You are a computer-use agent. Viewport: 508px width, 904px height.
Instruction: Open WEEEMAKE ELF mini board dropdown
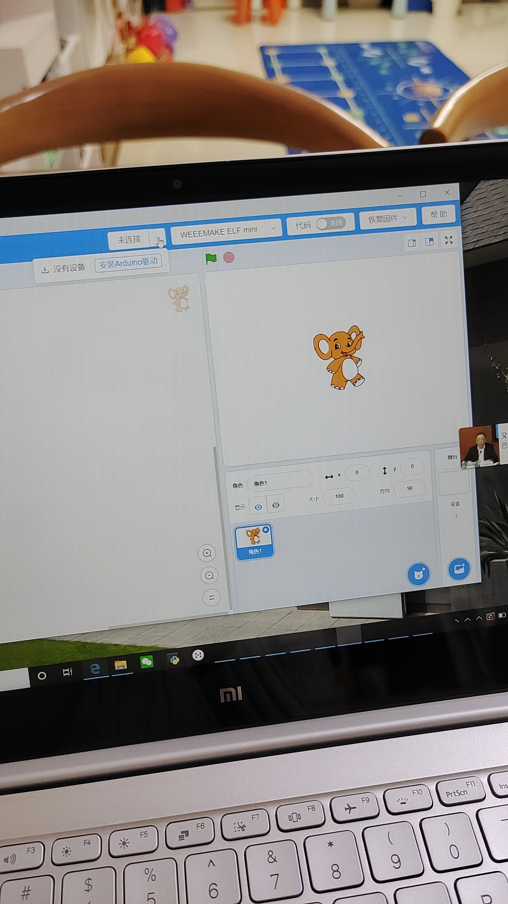(273, 228)
